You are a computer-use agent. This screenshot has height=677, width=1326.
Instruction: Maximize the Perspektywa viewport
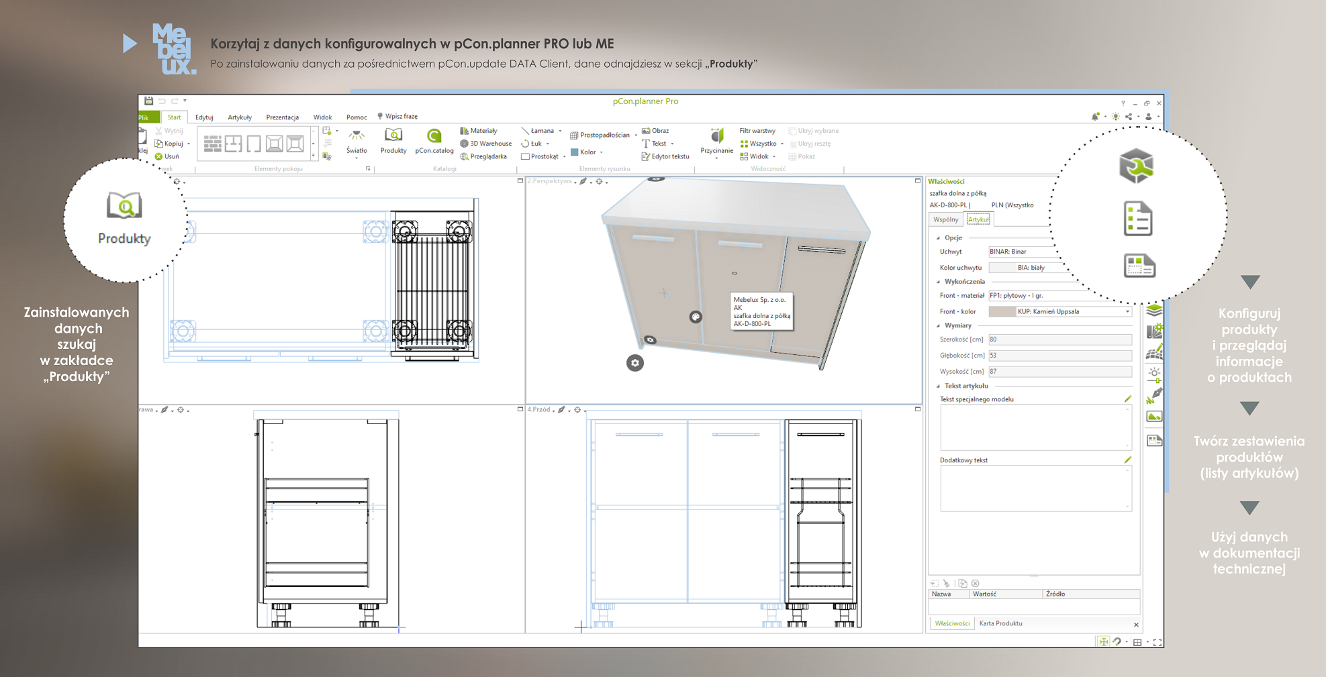click(x=918, y=180)
